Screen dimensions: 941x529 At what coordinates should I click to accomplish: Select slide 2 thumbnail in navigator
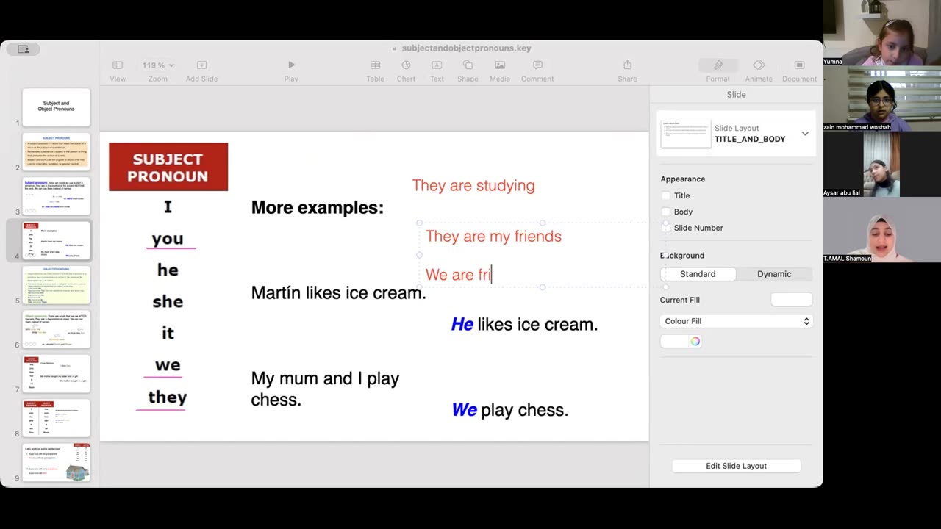click(x=56, y=151)
